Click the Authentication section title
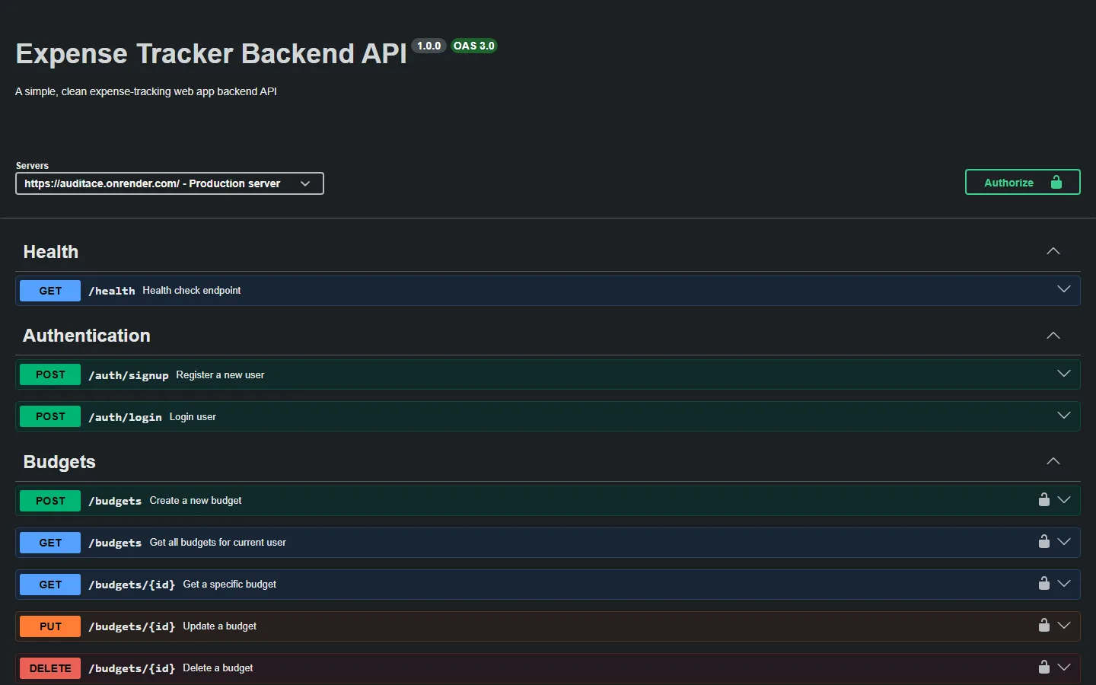 87,336
